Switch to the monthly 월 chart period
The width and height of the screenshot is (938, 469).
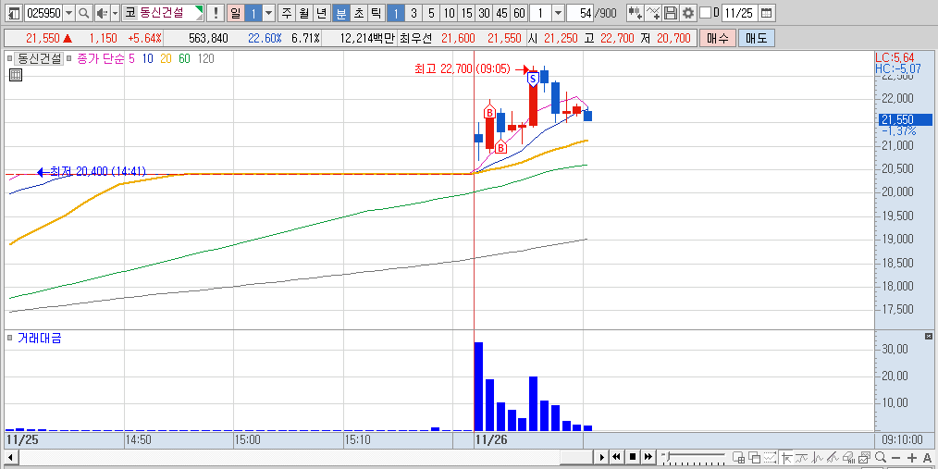click(304, 13)
